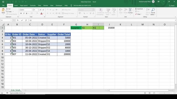177x99 pixels.
Task: Open the font size 11 dropdown
Action: (x=38, y=10)
